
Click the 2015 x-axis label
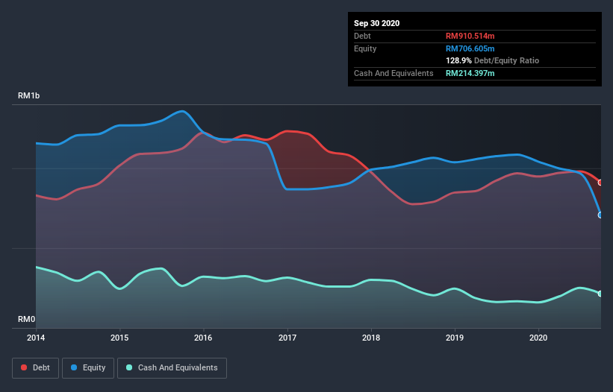[x=119, y=338]
